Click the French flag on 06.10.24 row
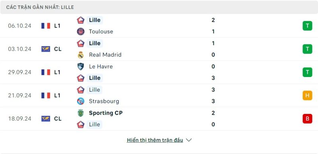Image resolution: width=318 pixels, height=154 pixels. [x=46, y=26]
